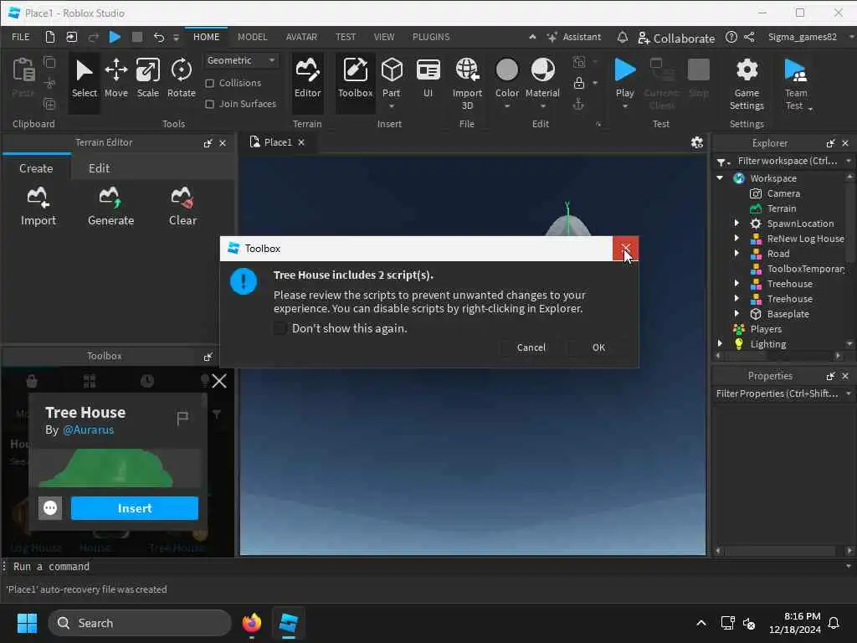This screenshot has height=643, width=857.
Task: Open the Material tool
Action: (x=542, y=82)
